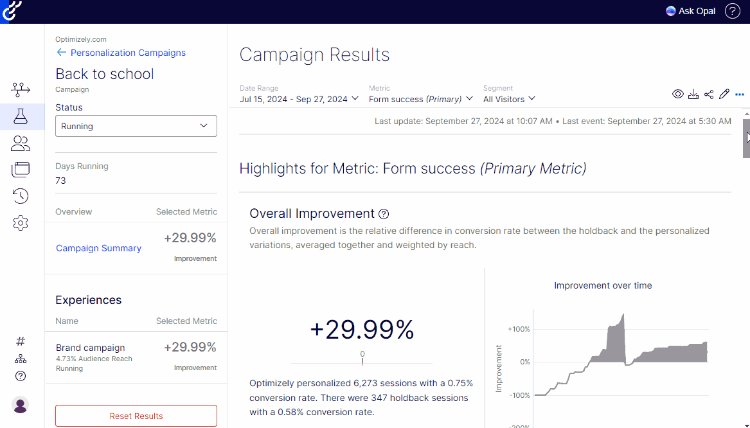Go back to Personalization Campaigns
750x428 pixels.
121,53
